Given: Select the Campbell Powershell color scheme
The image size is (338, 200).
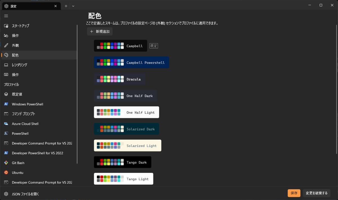Looking at the screenshot, I should (x=132, y=62).
